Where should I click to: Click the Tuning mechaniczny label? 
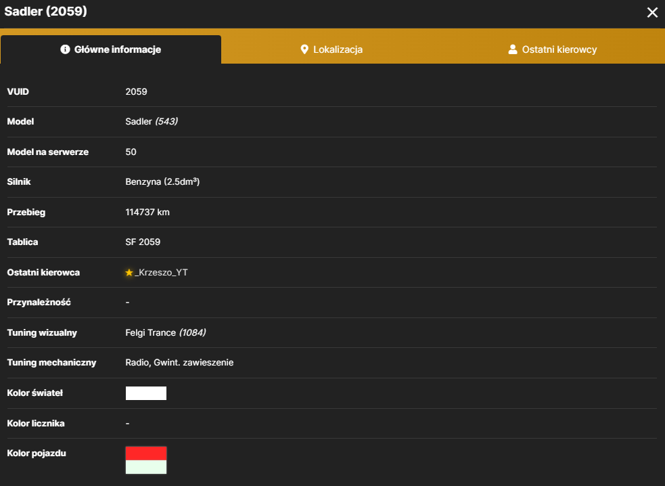51,363
